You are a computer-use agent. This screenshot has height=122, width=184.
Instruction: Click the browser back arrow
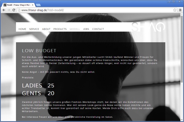[x=4, y=10]
